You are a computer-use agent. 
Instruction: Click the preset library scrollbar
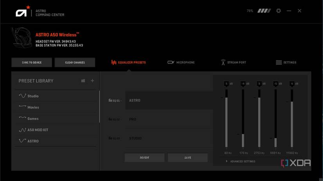99,107
